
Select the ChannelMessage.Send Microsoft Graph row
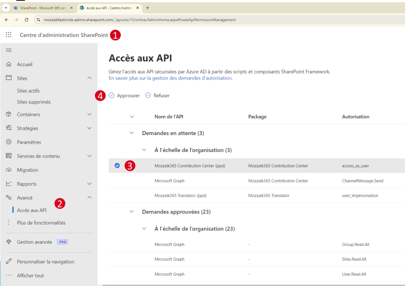point(257,181)
